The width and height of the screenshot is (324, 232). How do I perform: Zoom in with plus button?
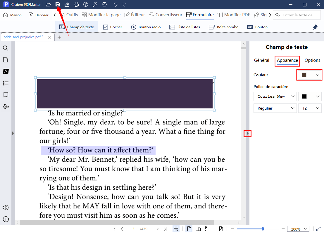(x=283, y=229)
